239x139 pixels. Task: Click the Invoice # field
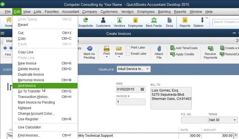coord(131,102)
